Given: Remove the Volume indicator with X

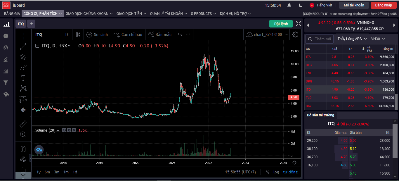Looking at the screenshot, I should (x=74, y=130).
